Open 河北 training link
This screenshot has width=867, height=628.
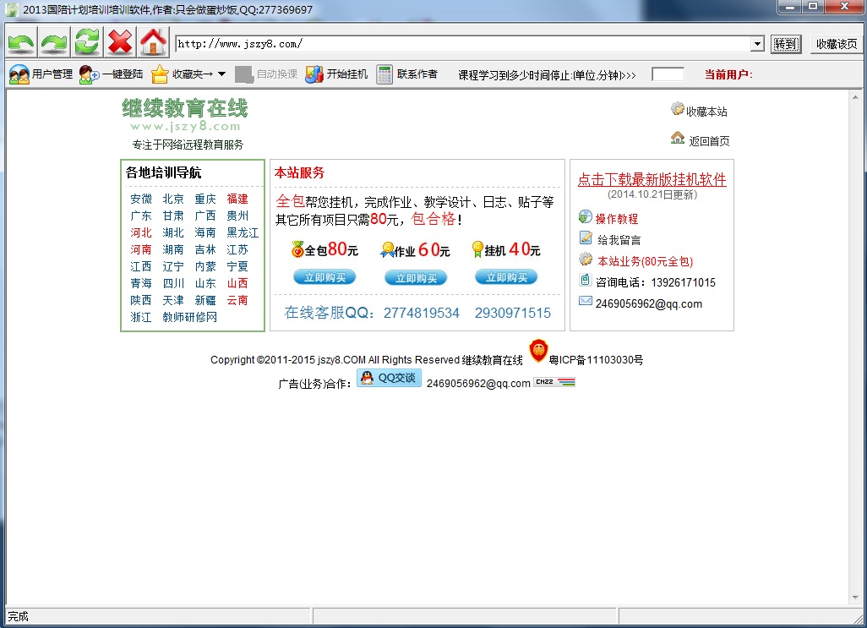tap(141, 232)
